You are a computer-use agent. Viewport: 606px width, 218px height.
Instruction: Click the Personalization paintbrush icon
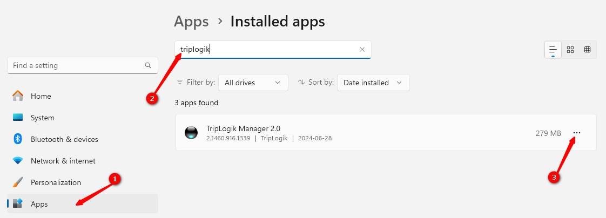pyautogui.click(x=18, y=182)
